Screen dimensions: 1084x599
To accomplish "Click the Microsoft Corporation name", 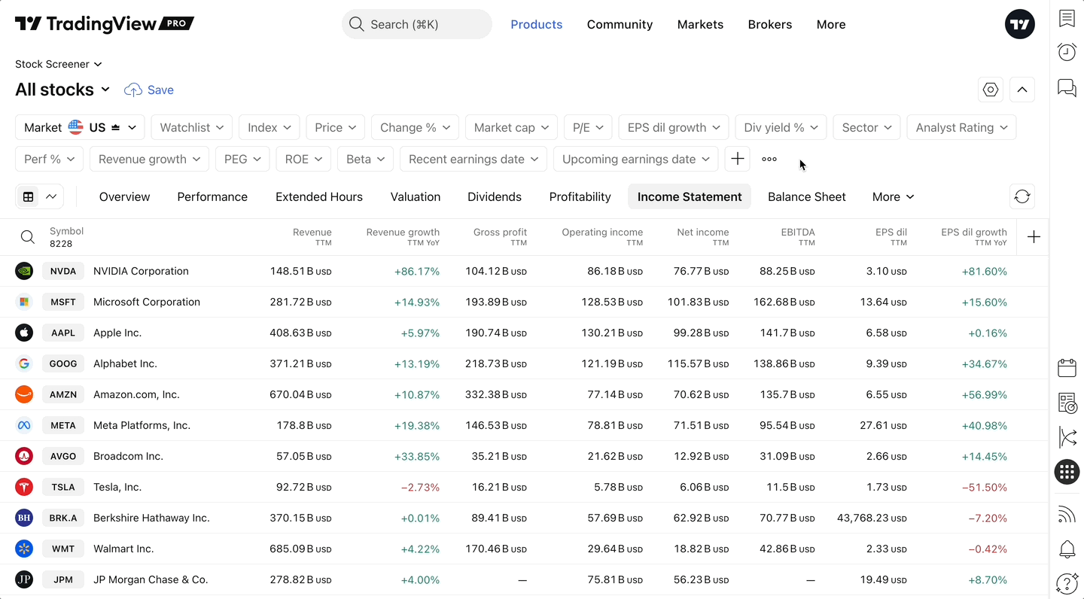I will (x=147, y=302).
